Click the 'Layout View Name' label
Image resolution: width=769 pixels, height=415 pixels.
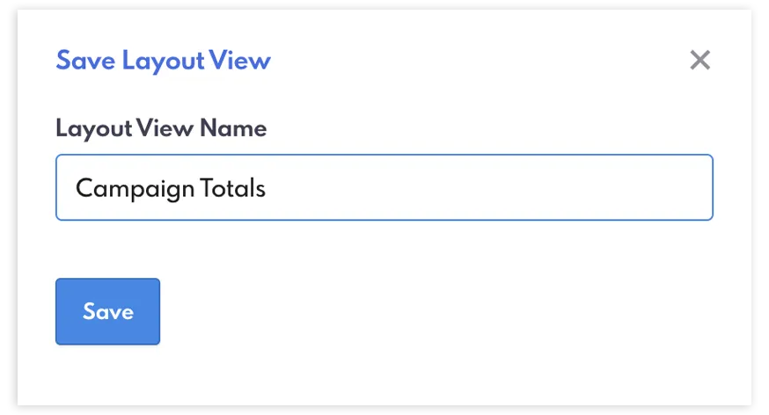(161, 128)
